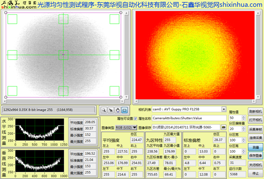Click 水平线测量 平均强度 value 208.05
The width and height of the screenshot is (264, 179).
pos(90,122)
